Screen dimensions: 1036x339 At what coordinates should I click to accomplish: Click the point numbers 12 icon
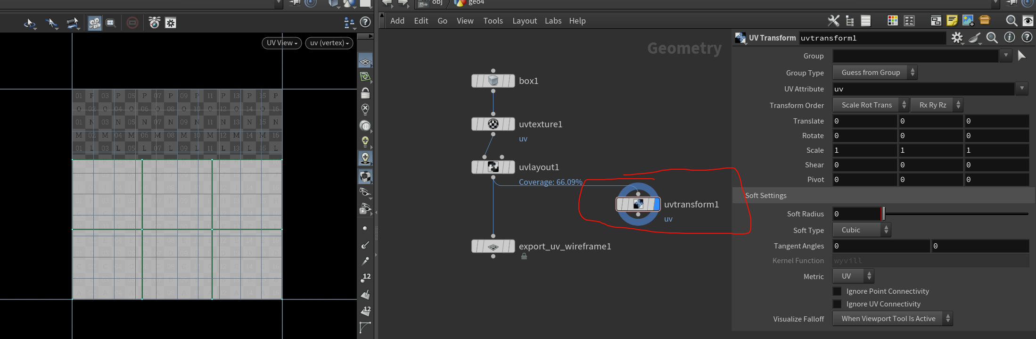tap(365, 278)
